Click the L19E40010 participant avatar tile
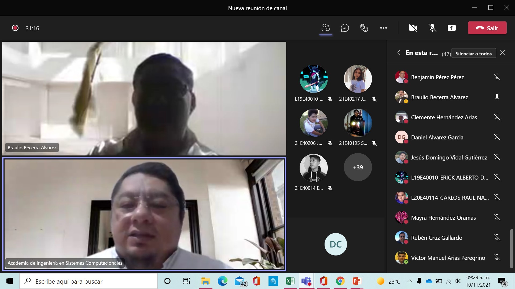Image resolution: width=515 pixels, height=289 pixels. tap(314, 79)
